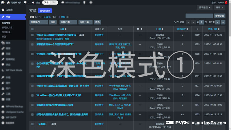Switch theme toggle to 浅色 mode

[46, 3]
